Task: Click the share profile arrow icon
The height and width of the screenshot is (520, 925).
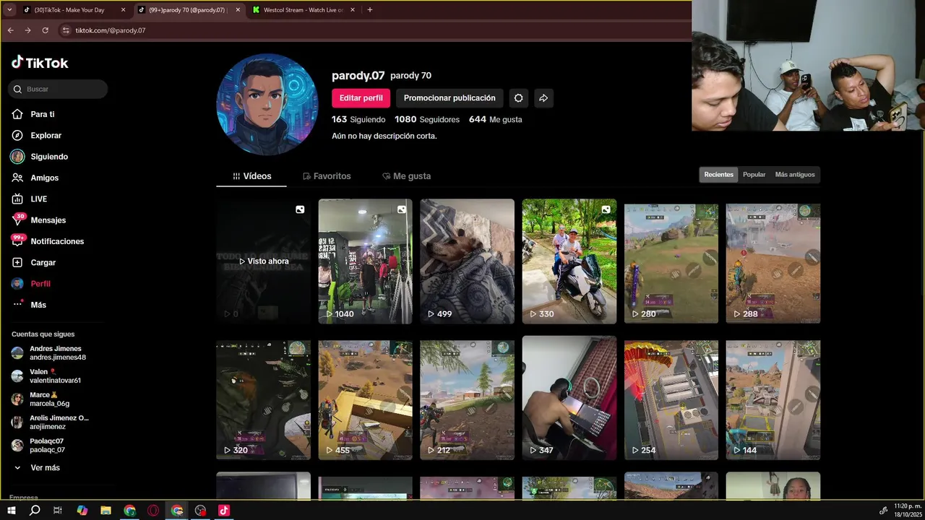Action: pos(543,98)
